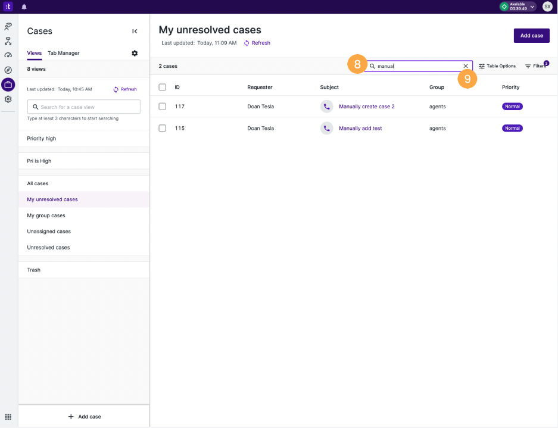The height and width of the screenshot is (428, 558).
Task: Open the notifications bell icon
Action: coord(24,7)
